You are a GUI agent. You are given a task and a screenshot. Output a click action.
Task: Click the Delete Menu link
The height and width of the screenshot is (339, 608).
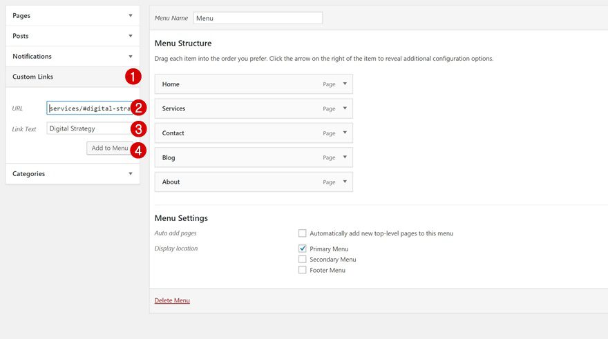pyautogui.click(x=172, y=300)
